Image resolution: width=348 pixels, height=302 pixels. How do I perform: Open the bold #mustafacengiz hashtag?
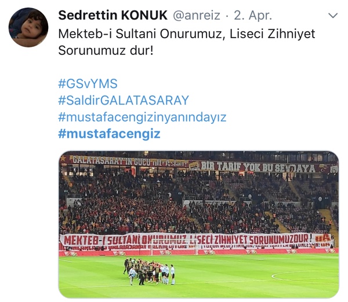(109, 134)
